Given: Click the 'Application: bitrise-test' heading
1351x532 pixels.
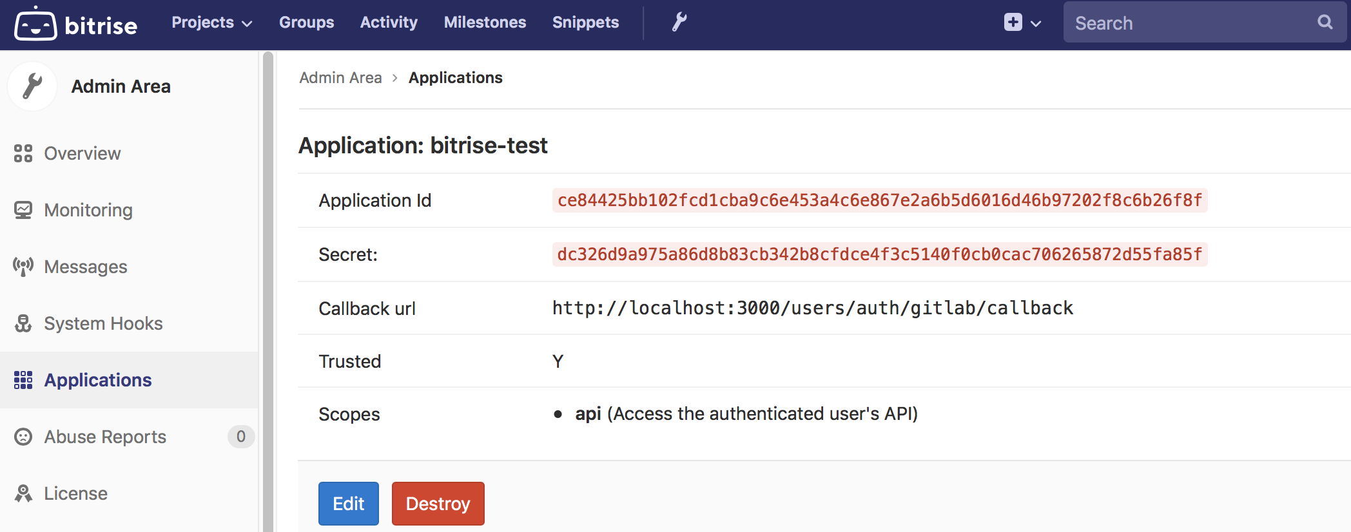Looking at the screenshot, I should tap(423, 146).
